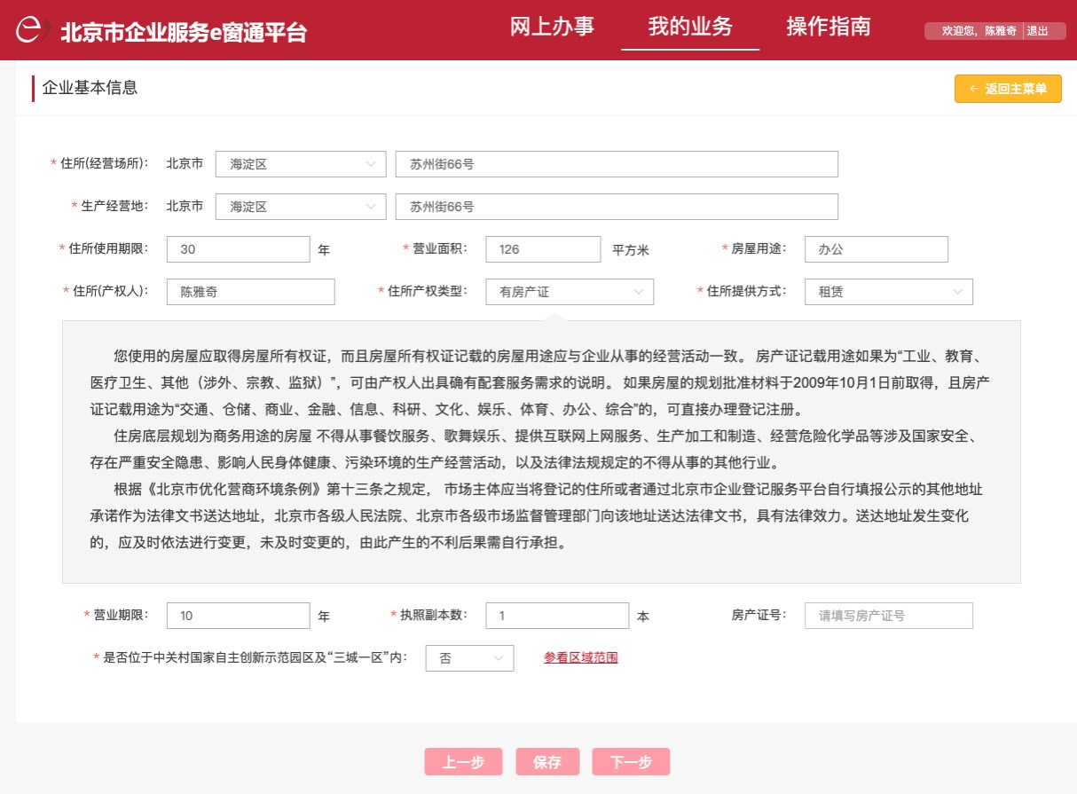The image size is (1077, 794).
Task: Open the 住所产权类型 dropdown
Action: click(569, 292)
